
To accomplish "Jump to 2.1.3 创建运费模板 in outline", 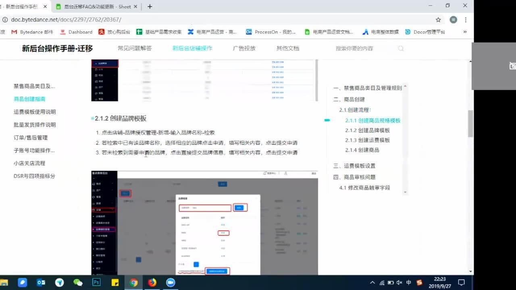I will click(368, 140).
